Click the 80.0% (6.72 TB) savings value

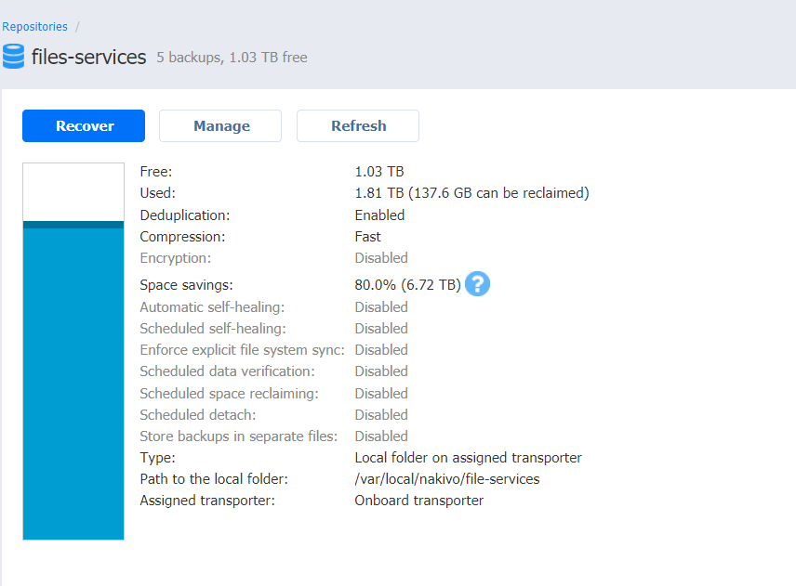coord(407,285)
